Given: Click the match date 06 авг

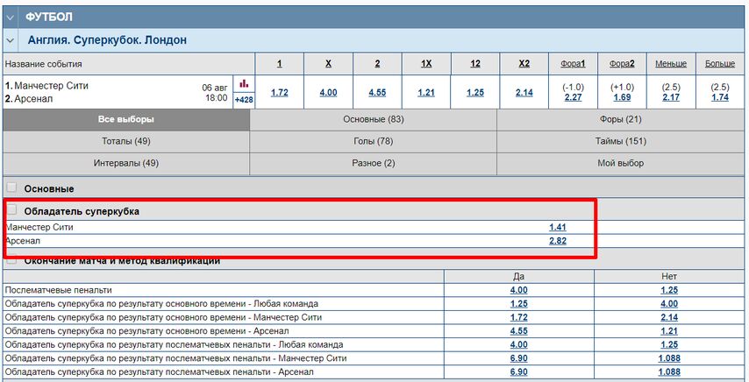Looking at the screenshot, I should 215,88.
